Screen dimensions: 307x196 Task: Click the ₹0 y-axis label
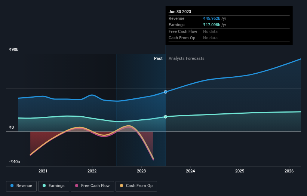pyautogui.click(x=12, y=127)
